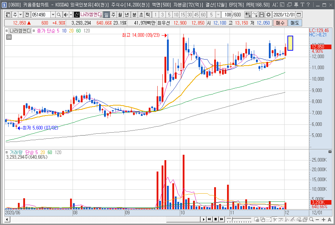Click interval preset '60'
Screen dimensions: 335x225
pos(203,15)
